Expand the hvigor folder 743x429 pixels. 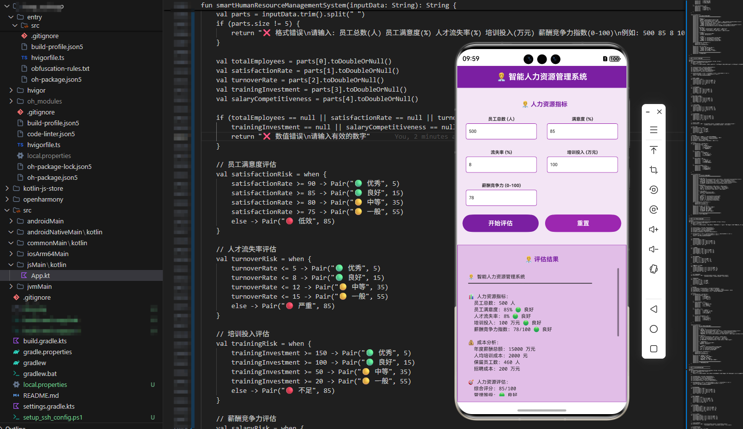coord(11,90)
